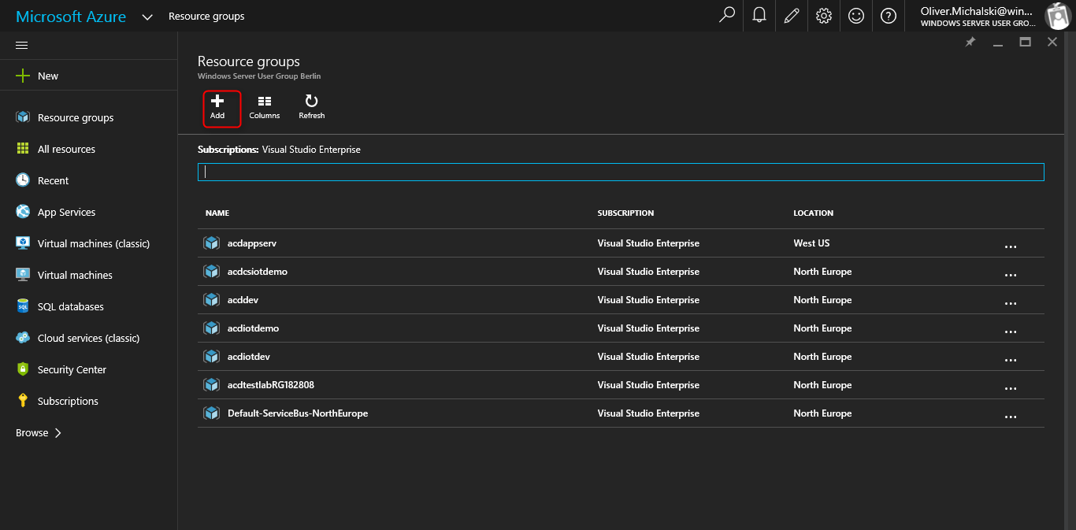Open portal settings gear
The image size is (1076, 530).
point(824,16)
